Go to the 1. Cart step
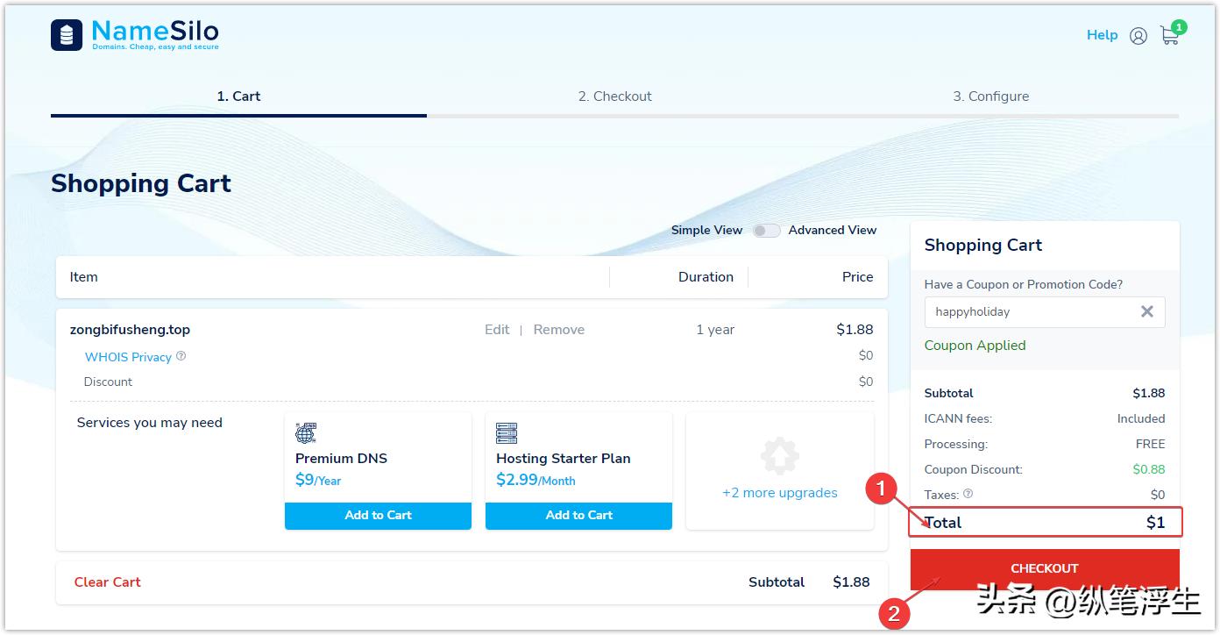 238,96
